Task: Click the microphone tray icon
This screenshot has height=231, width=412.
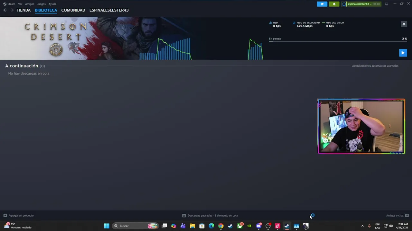Action: [x=369, y=226]
